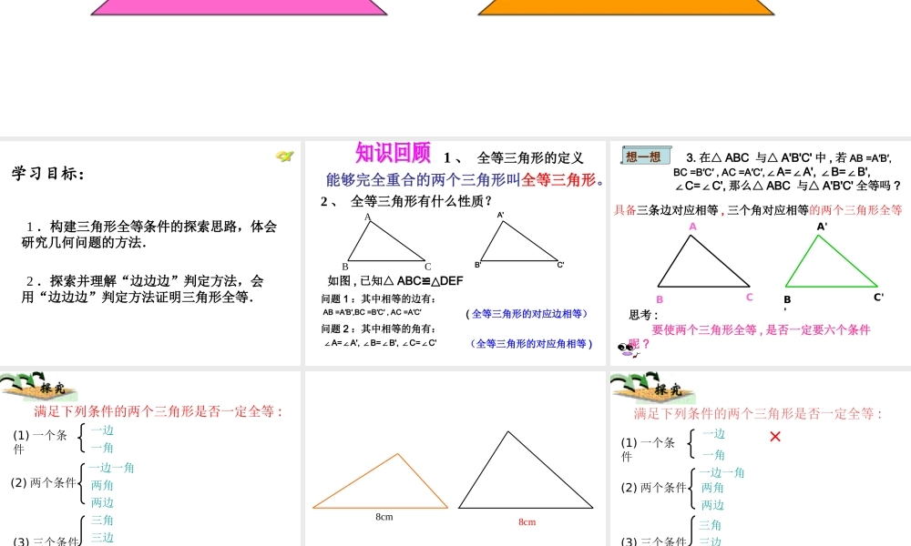
Task: Click the pink 知识回顾 title
Action: (x=393, y=153)
